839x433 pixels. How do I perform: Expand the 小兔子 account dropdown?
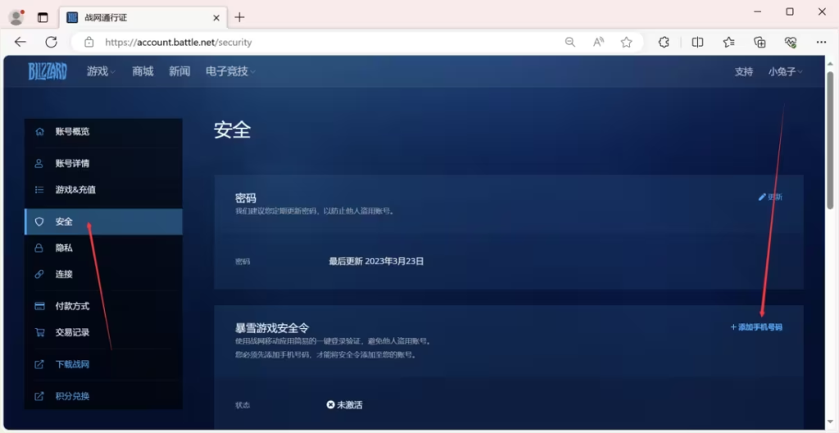point(786,72)
